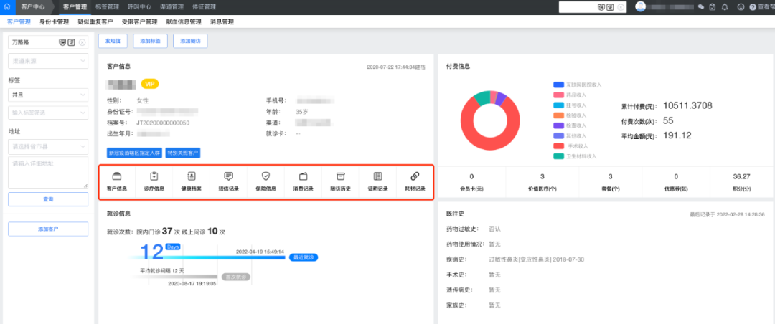775x324 pixels.
Task: Focus the 请输入详细地址 textarea
Action: coord(49,172)
